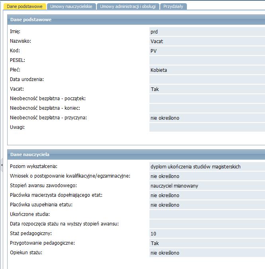Click the Nieobecność bezpłatna początek field
Screen dimensions: 265x269
[x=207, y=99]
